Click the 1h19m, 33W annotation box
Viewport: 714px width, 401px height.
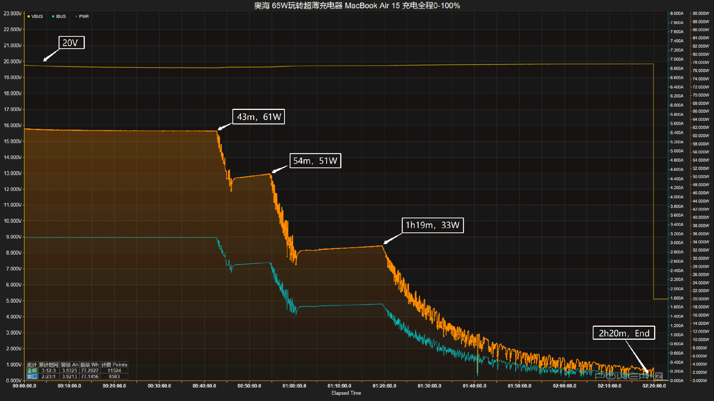[x=432, y=225]
